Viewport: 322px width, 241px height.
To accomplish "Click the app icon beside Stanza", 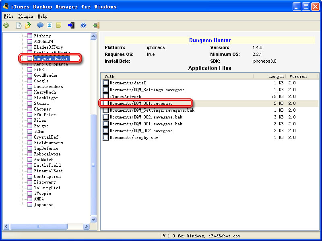I will pyautogui.click(x=30, y=104).
